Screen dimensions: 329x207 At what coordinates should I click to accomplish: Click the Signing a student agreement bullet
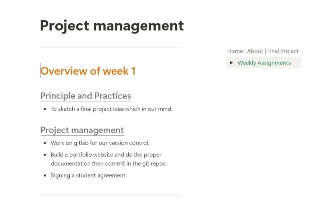pos(89,176)
